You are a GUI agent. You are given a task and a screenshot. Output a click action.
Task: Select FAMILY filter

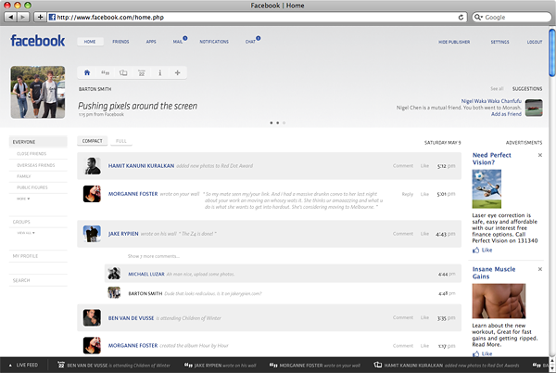pos(24,176)
